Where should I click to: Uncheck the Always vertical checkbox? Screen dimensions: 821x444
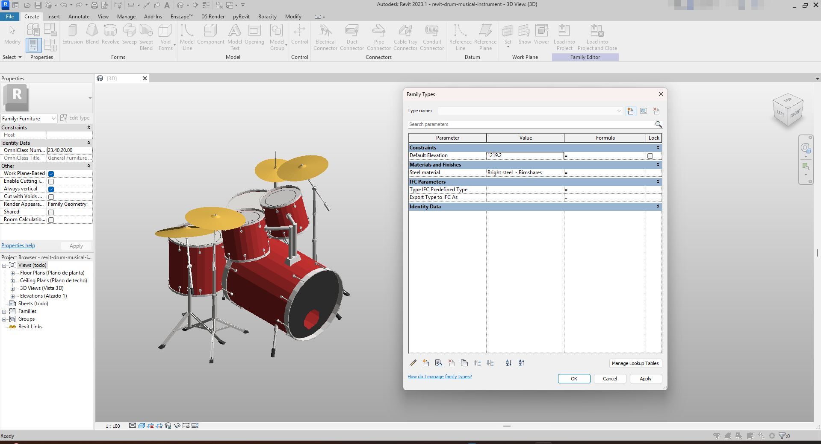[x=51, y=189]
